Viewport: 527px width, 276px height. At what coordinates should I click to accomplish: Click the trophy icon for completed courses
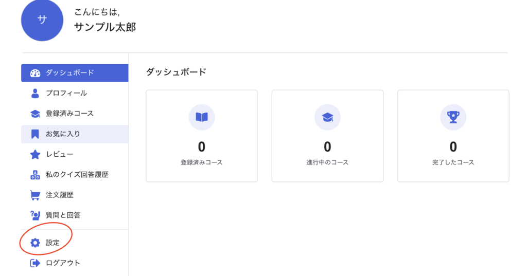pyautogui.click(x=453, y=117)
